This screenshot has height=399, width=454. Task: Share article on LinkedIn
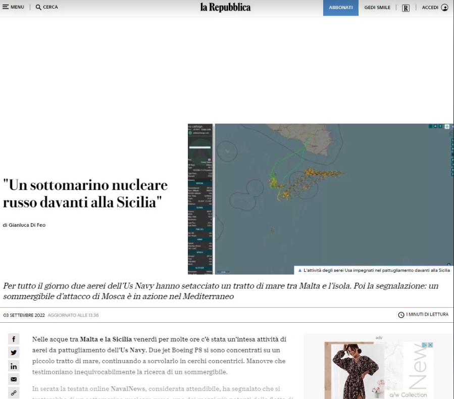(14, 366)
